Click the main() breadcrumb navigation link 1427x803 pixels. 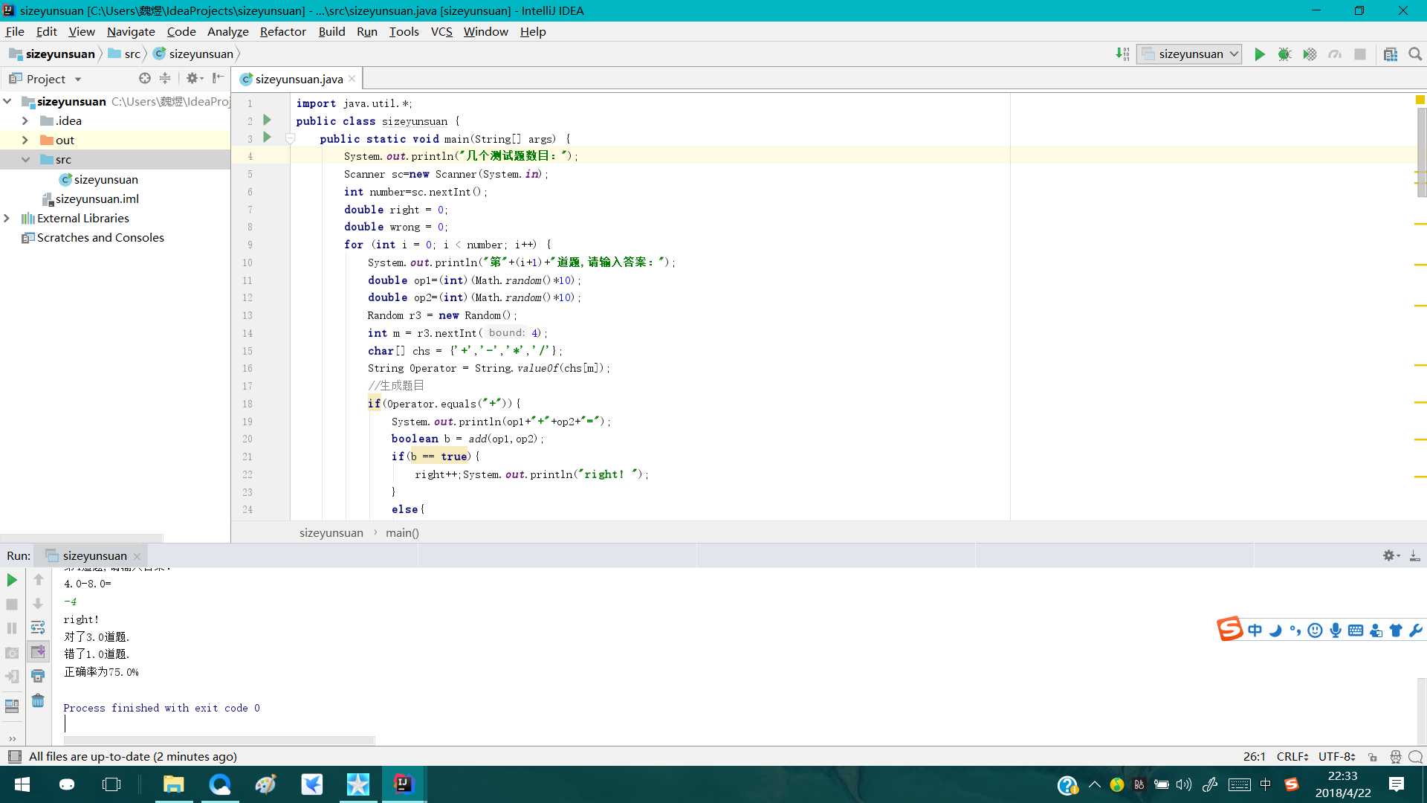pyautogui.click(x=402, y=532)
